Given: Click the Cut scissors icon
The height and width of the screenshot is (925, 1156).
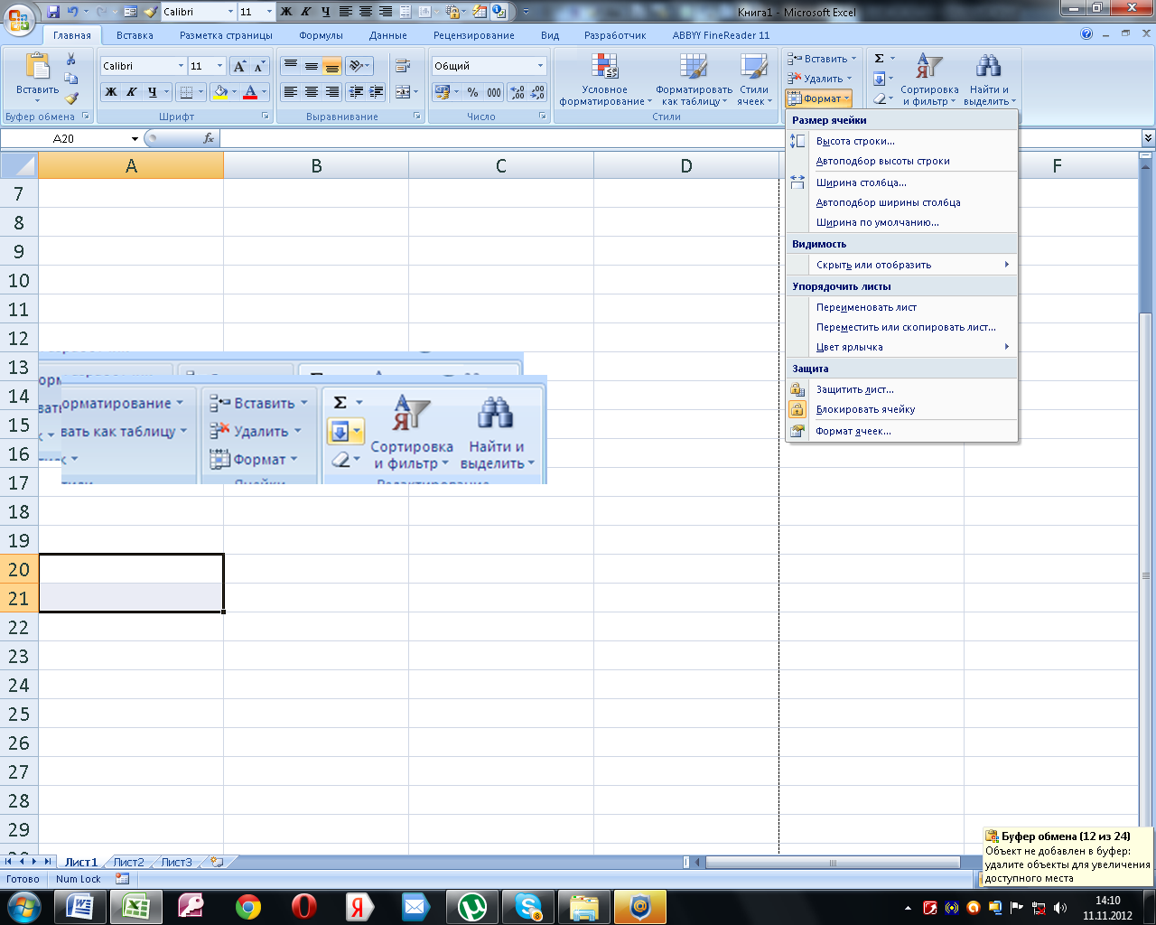Looking at the screenshot, I should click(71, 60).
